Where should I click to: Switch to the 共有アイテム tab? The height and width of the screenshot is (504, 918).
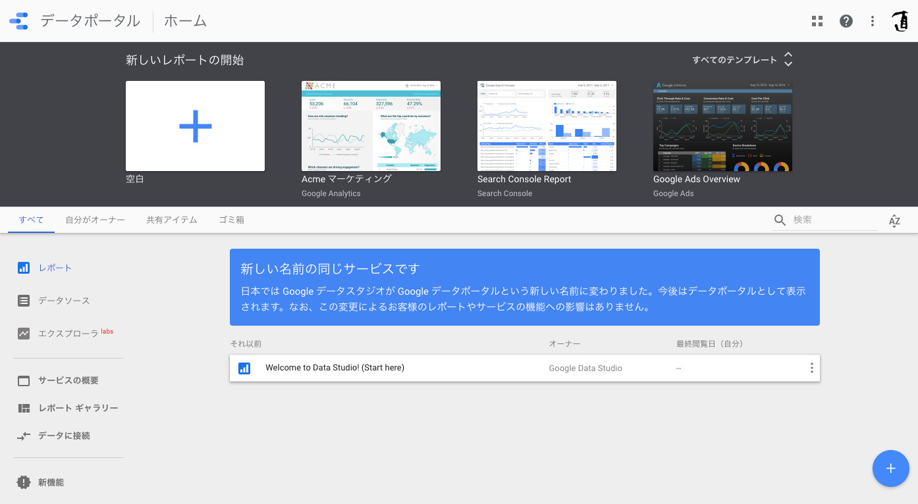pos(172,220)
